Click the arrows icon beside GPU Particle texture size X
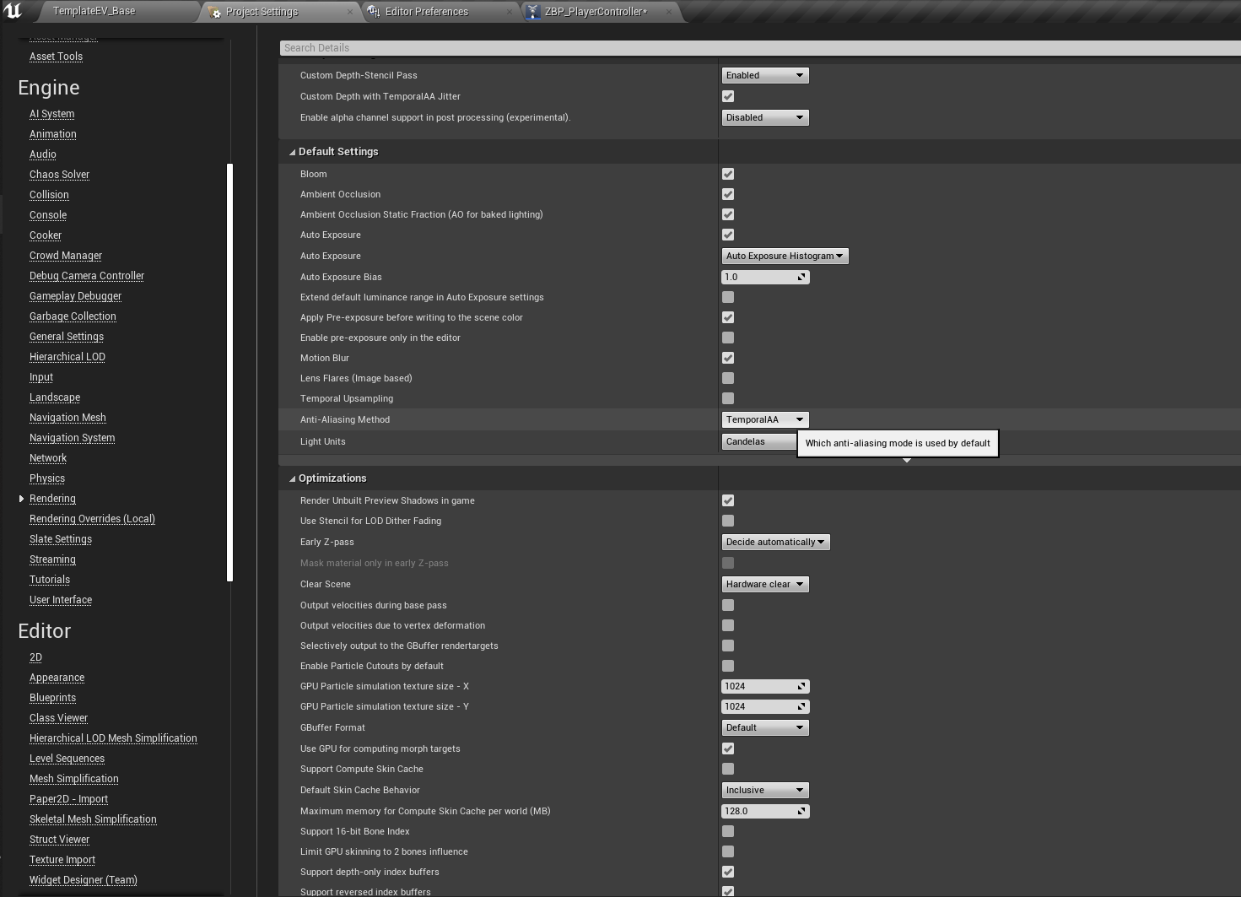 (801, 686)
